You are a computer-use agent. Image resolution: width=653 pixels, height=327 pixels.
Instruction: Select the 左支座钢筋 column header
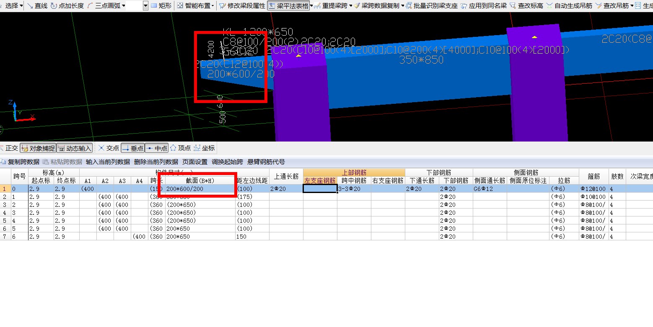[320, 180]
